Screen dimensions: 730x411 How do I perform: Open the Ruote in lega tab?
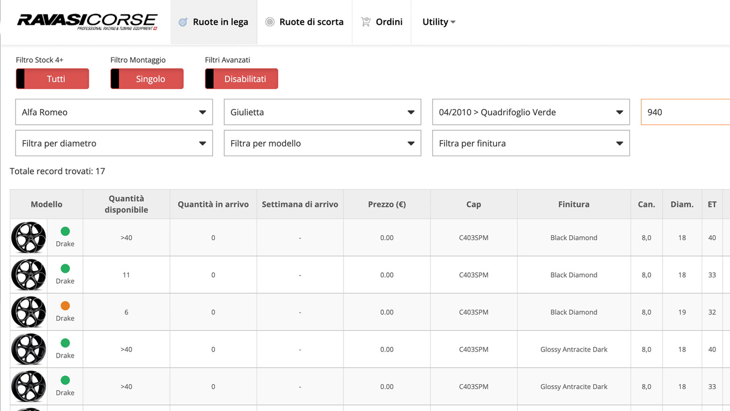tap(214, 22)
